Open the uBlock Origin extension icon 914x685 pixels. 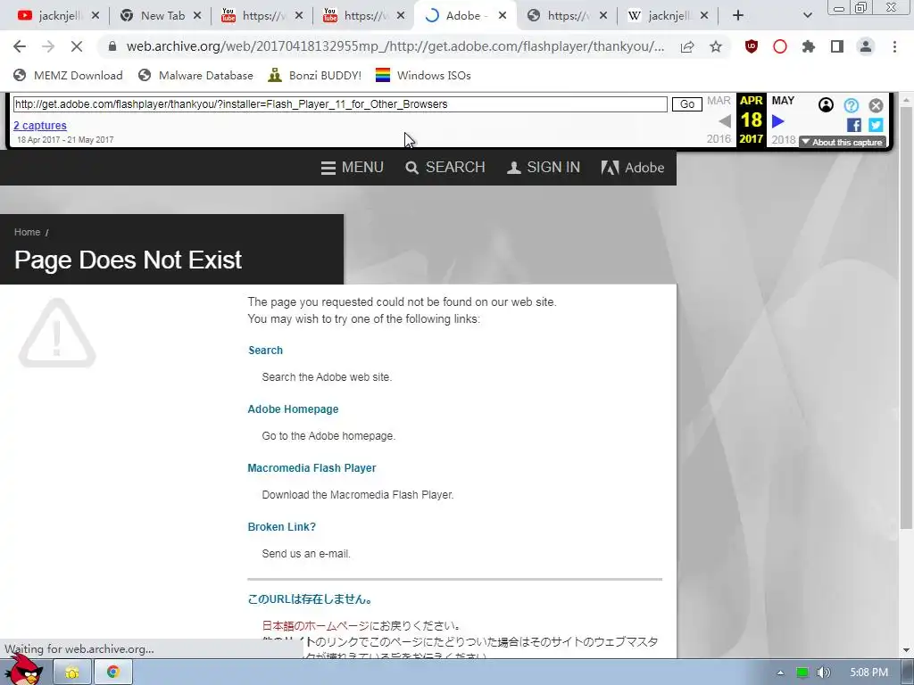(752, 46)
